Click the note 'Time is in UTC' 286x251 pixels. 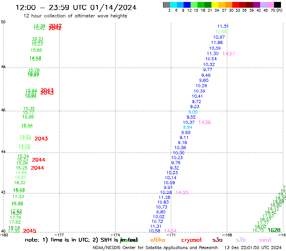[x=70, y=240]
